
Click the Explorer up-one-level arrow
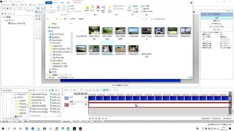pos(57,19)
